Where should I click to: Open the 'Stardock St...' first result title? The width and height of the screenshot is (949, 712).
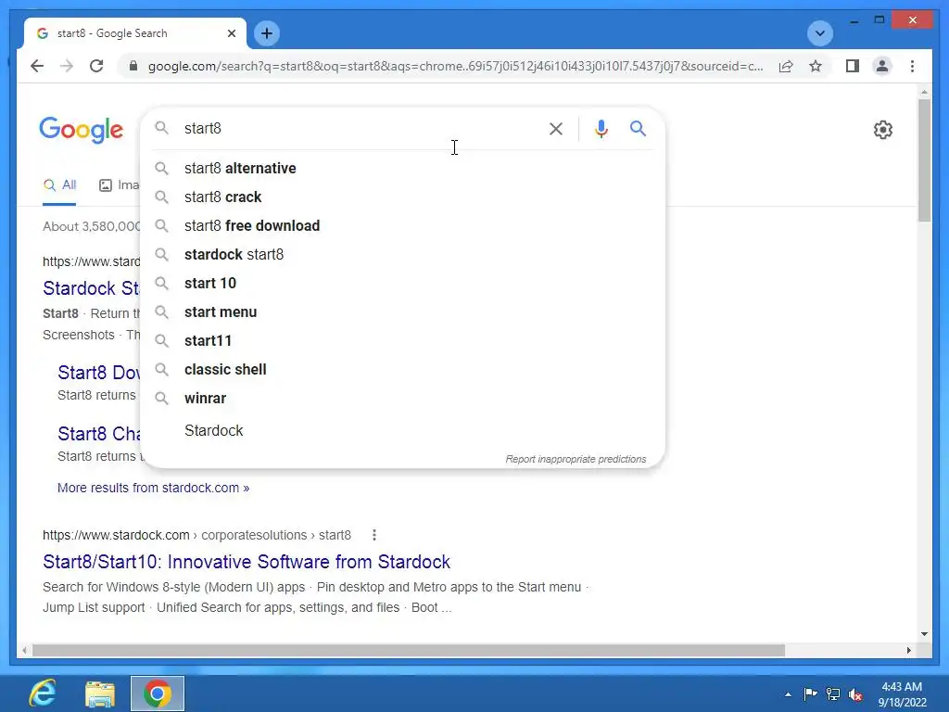[x=91, y=288]
